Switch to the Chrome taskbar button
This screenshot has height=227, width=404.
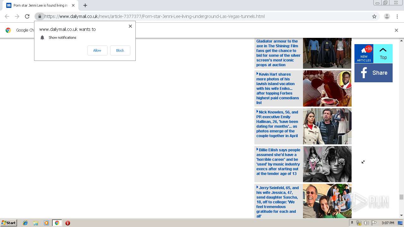[x=57, y=223]
